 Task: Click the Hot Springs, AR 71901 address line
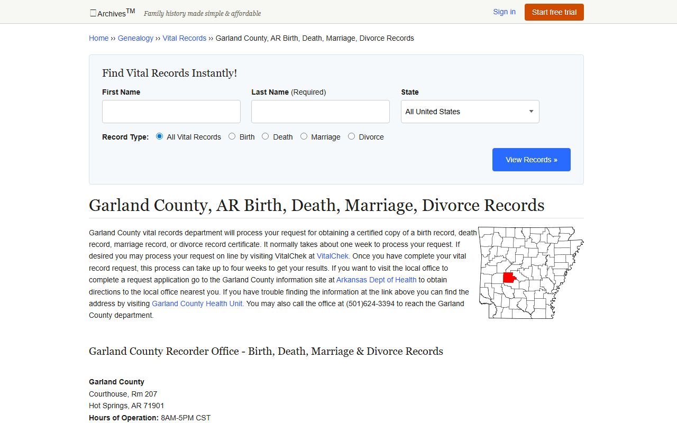click(x=126, y=406)
